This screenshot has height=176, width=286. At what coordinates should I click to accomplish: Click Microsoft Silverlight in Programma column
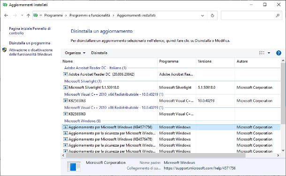[175, 87]
